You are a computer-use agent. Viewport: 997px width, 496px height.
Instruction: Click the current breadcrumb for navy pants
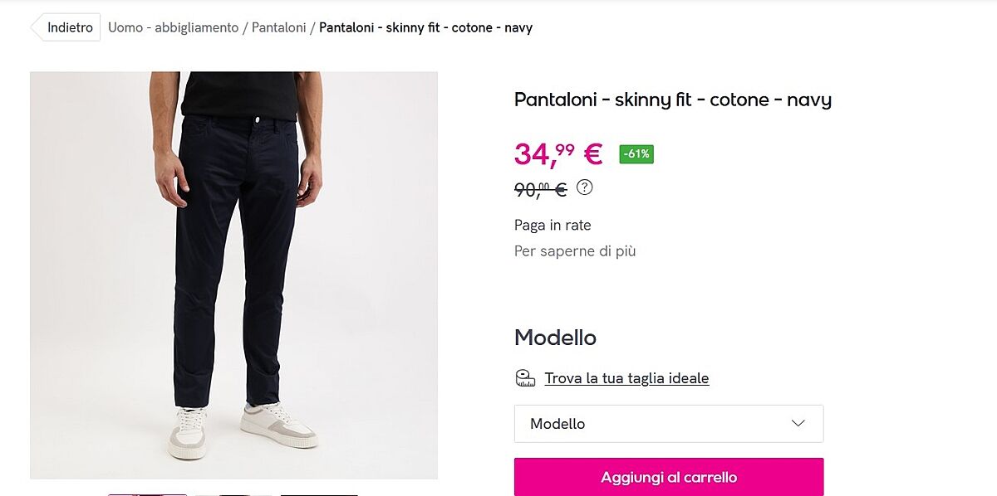pyautogui.click(x=425, y=27)
